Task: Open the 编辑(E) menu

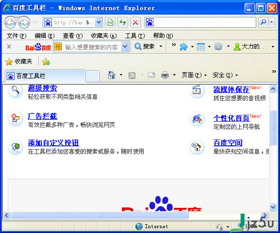Action: pos(45,36)
